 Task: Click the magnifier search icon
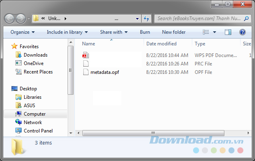(247, 18)
